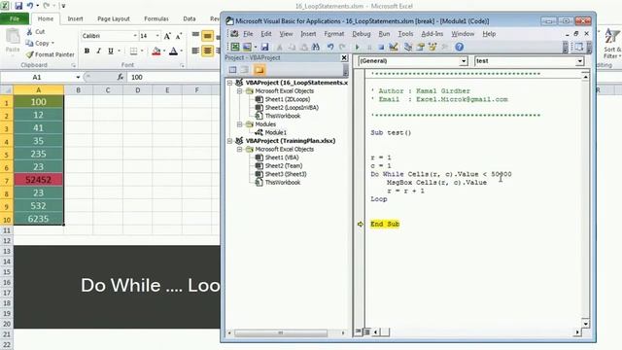
Task: Click project pane horizontal scrollbar thumb
Action: 281,332
